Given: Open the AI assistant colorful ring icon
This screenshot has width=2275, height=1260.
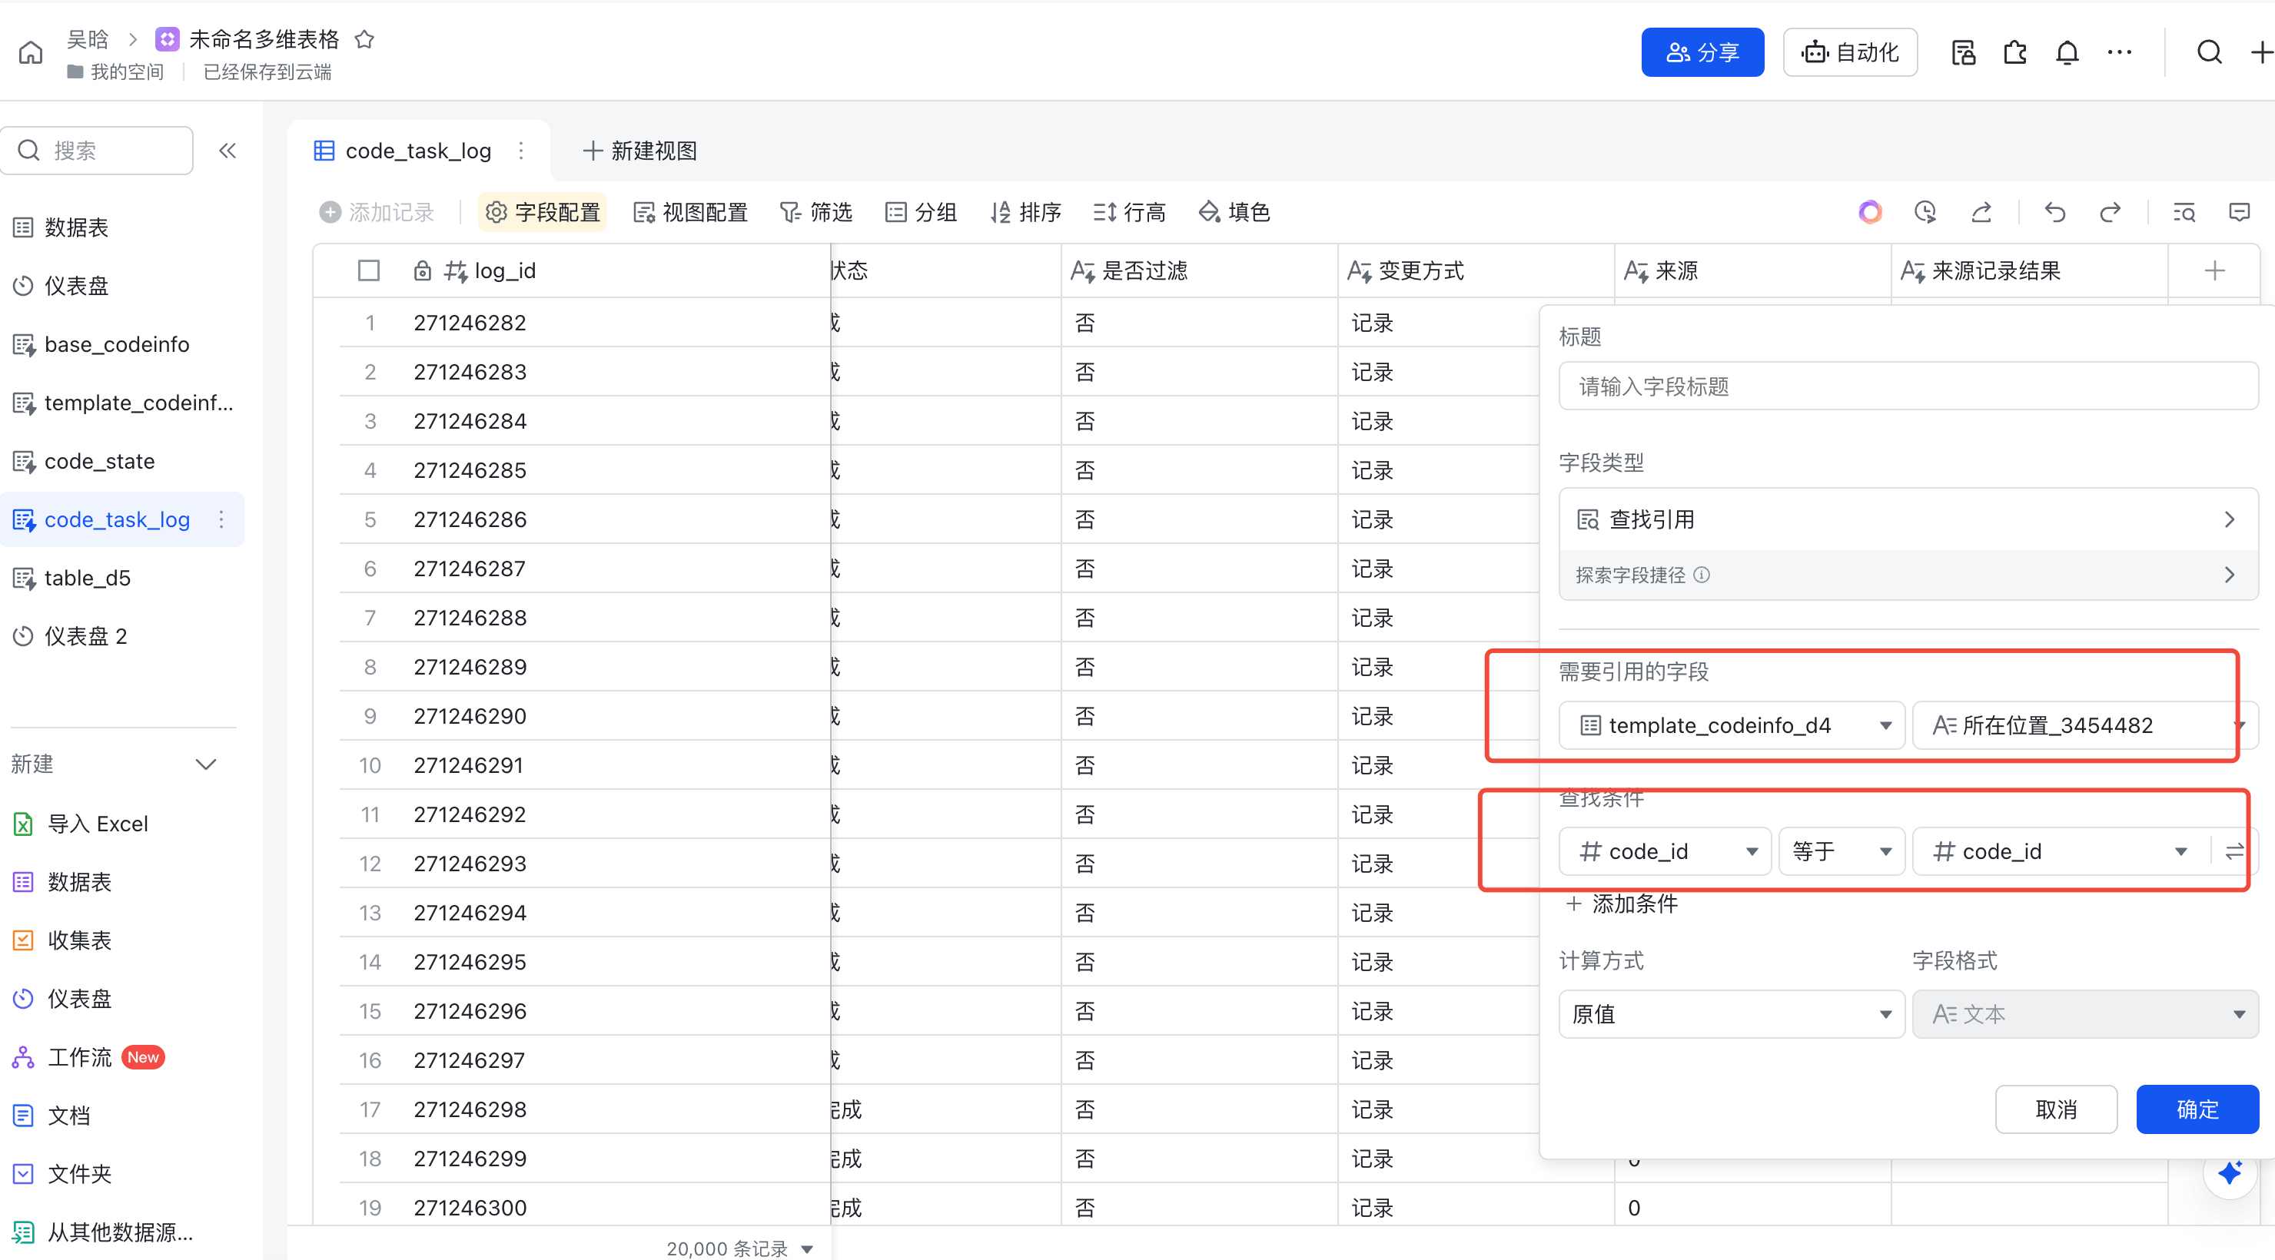Looking at the screenshot, I should click(1870, 212).
